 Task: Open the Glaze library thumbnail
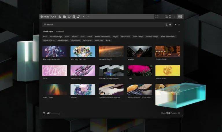pos(55,71)
